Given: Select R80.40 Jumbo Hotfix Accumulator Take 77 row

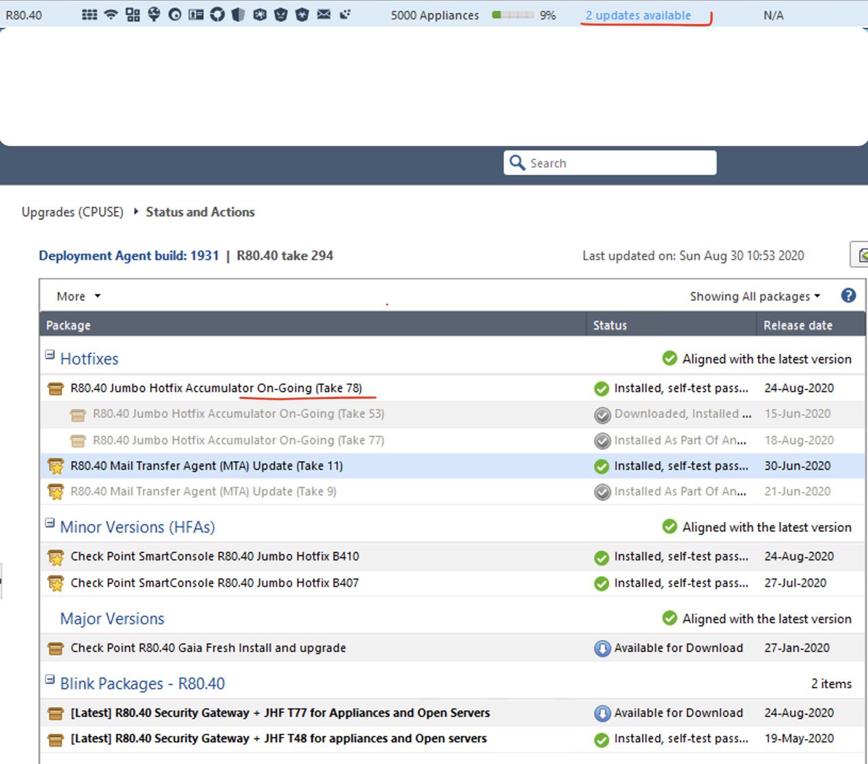Looking at the screenshot, I should 452,440.
